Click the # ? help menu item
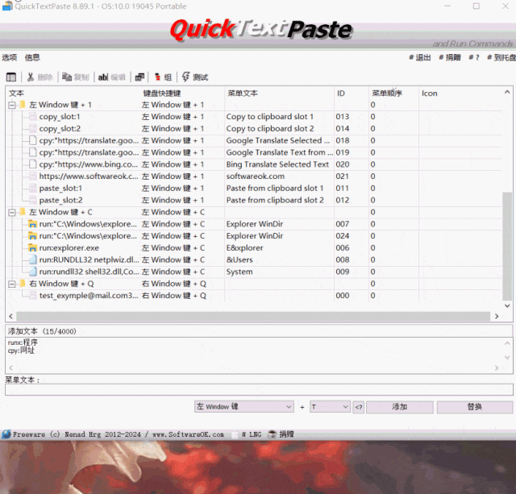Image resolution: width=516 pixels, height=494 pixels. click(x=474, y=57)
